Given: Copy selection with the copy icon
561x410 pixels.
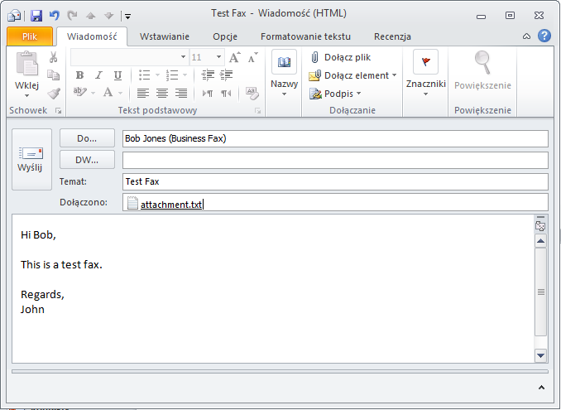Looking at the screenshot, I should pos(53,75).
